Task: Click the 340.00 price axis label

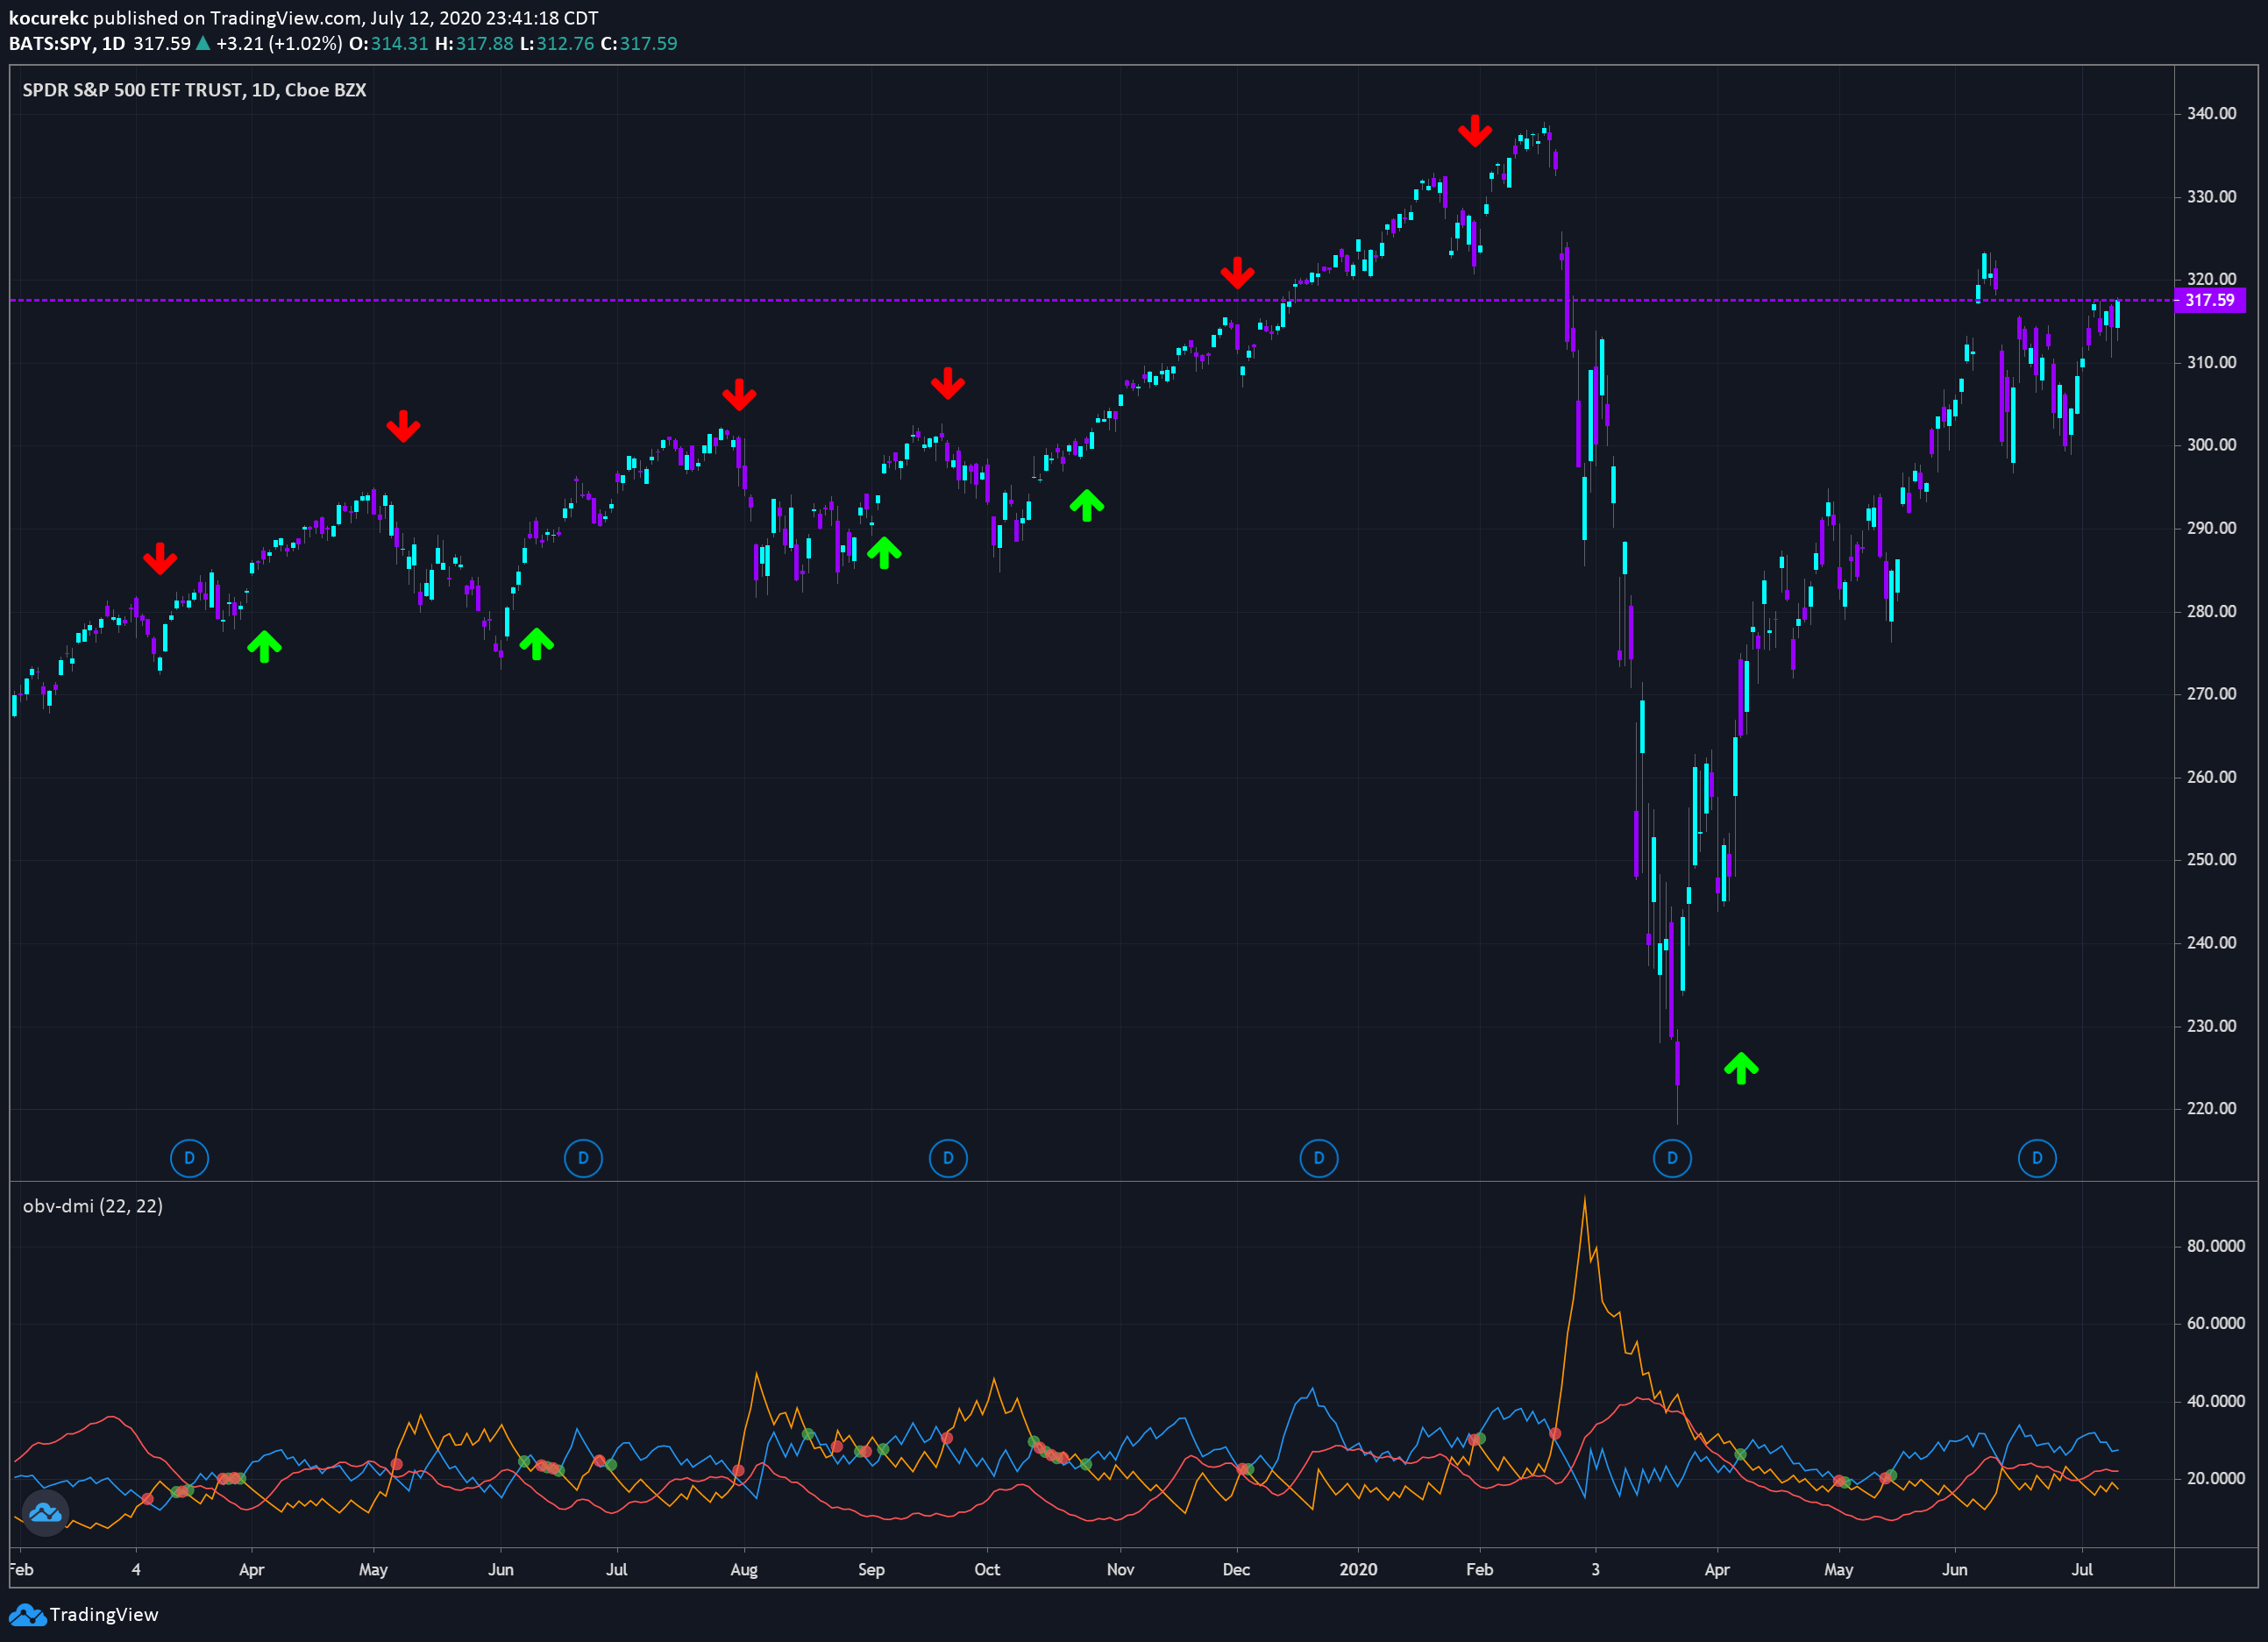Action: 2211,113
